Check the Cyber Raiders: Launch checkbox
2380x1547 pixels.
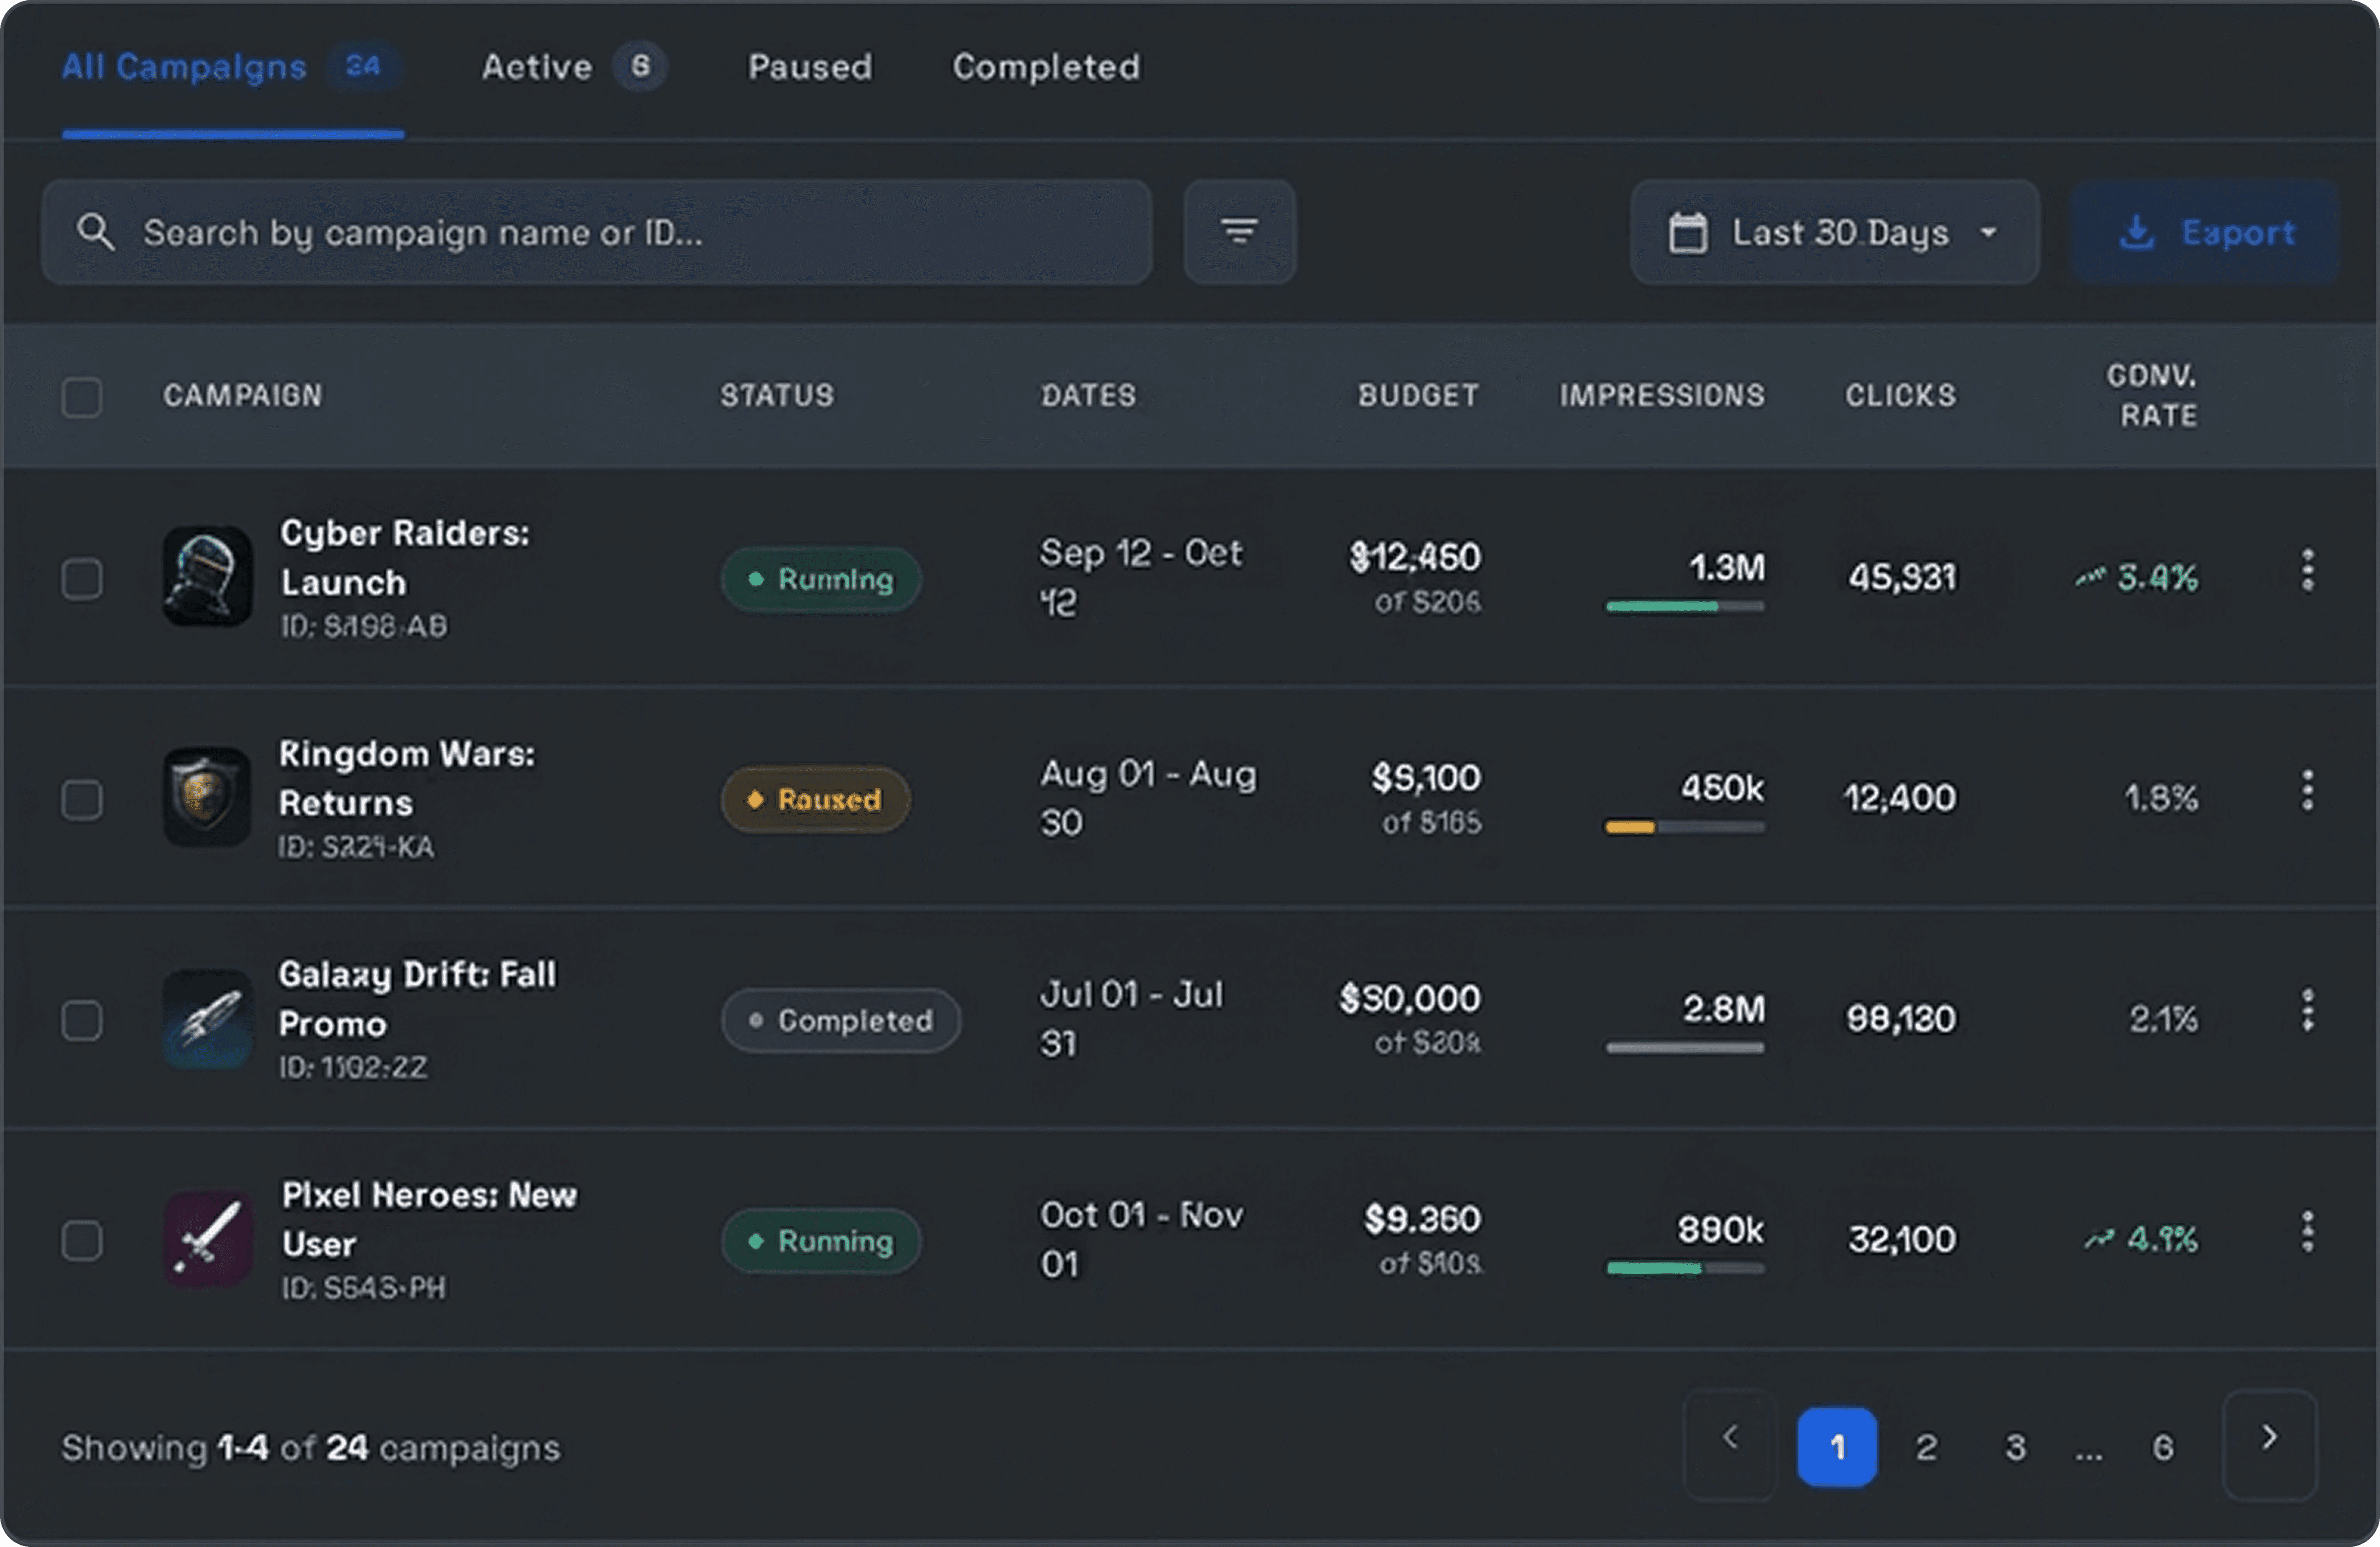[x=82, y=579]
